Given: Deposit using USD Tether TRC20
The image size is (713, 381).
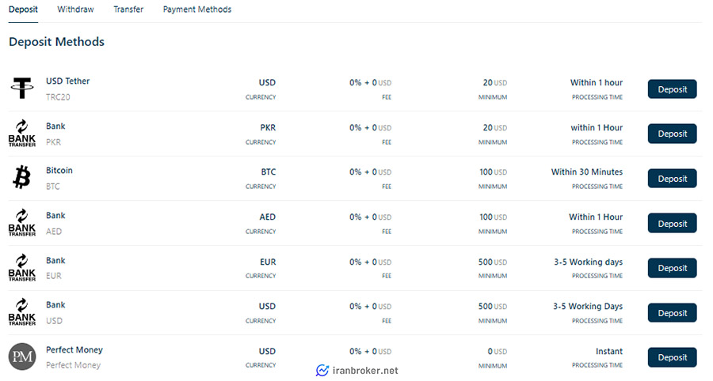Looking at the screenshot, I should coord(672,89).
